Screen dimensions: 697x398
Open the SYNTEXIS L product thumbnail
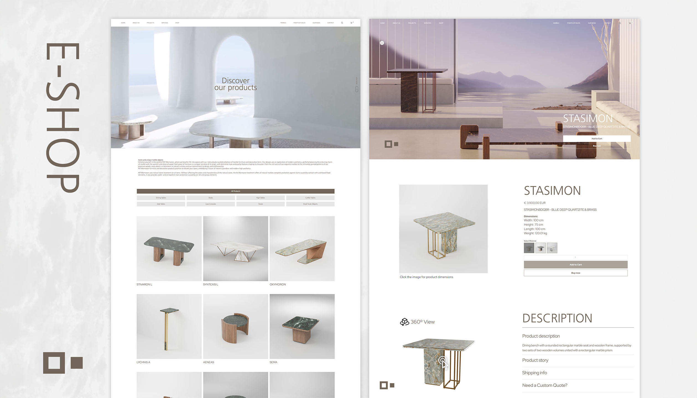236,248
